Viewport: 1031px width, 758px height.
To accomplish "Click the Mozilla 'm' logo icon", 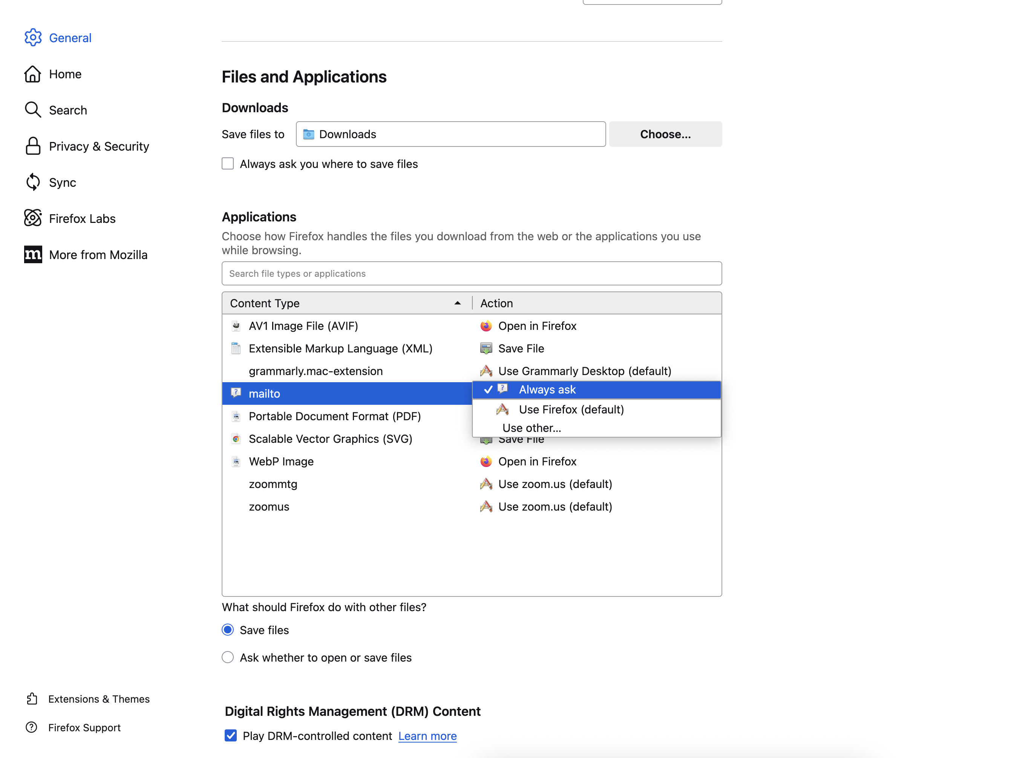I will 32,254.
